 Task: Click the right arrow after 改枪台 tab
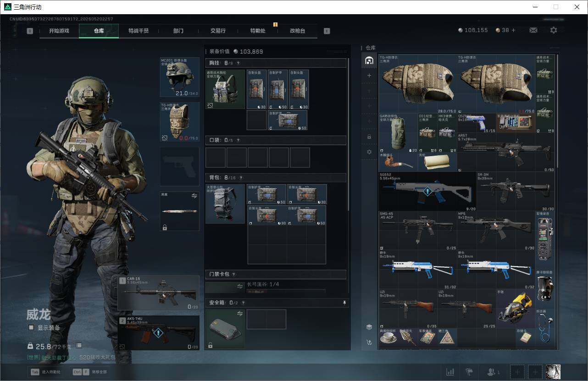click(327, 31)
